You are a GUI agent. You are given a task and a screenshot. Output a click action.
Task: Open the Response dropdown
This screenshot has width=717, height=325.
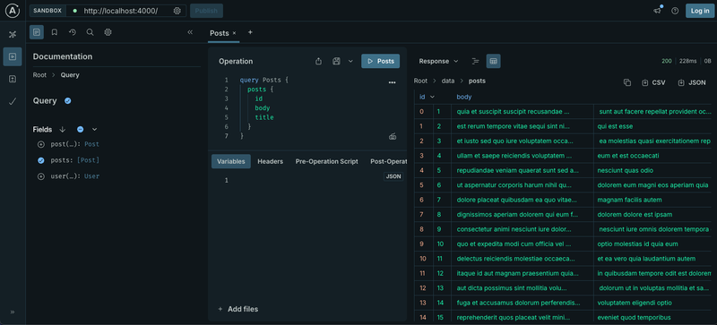438,61
